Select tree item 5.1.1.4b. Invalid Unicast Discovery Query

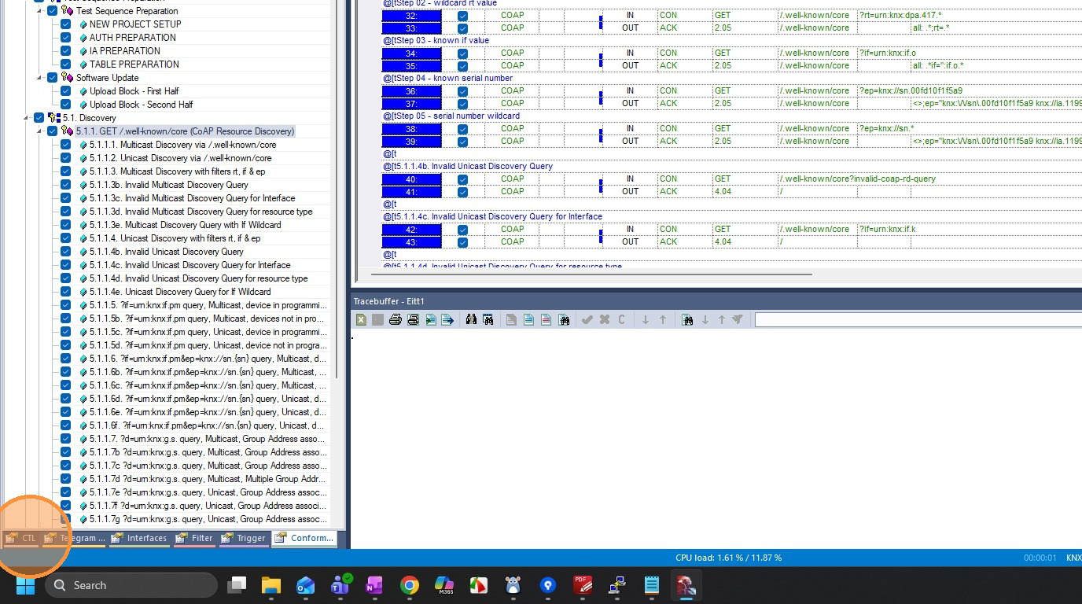(x=167, y=252)
